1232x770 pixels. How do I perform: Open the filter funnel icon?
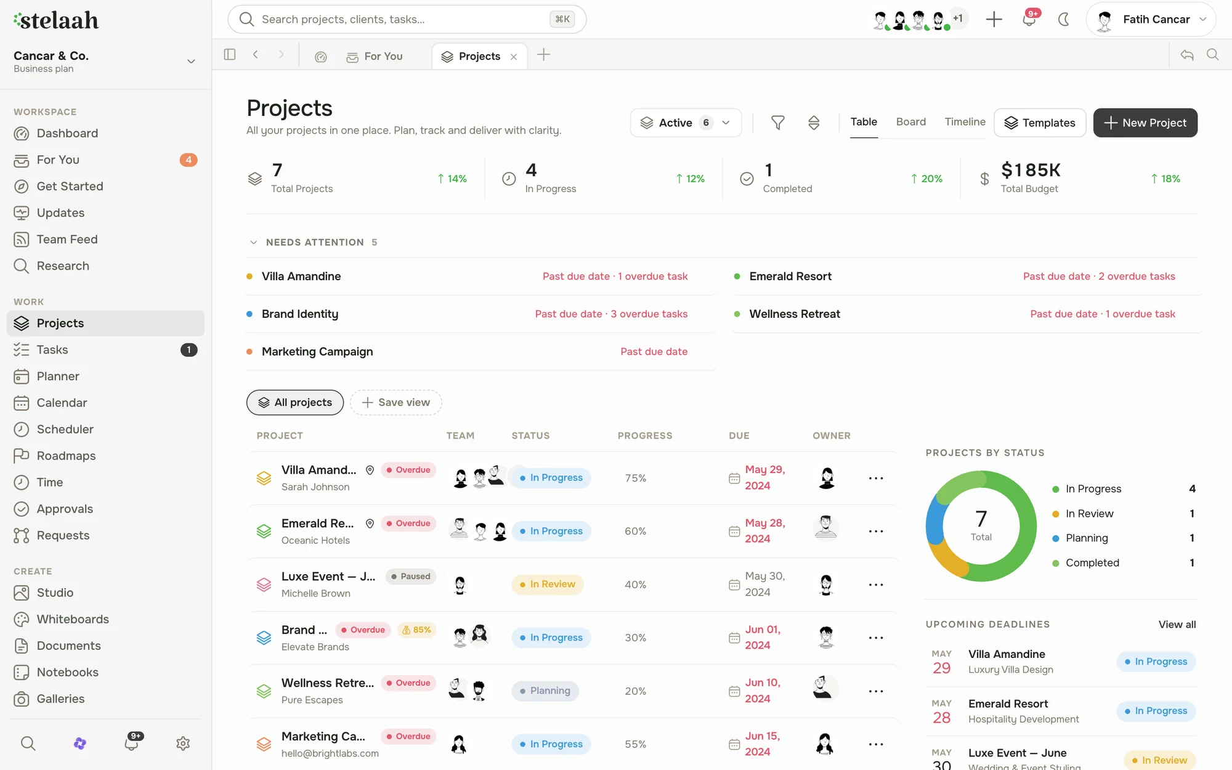[x=778, y=123]
